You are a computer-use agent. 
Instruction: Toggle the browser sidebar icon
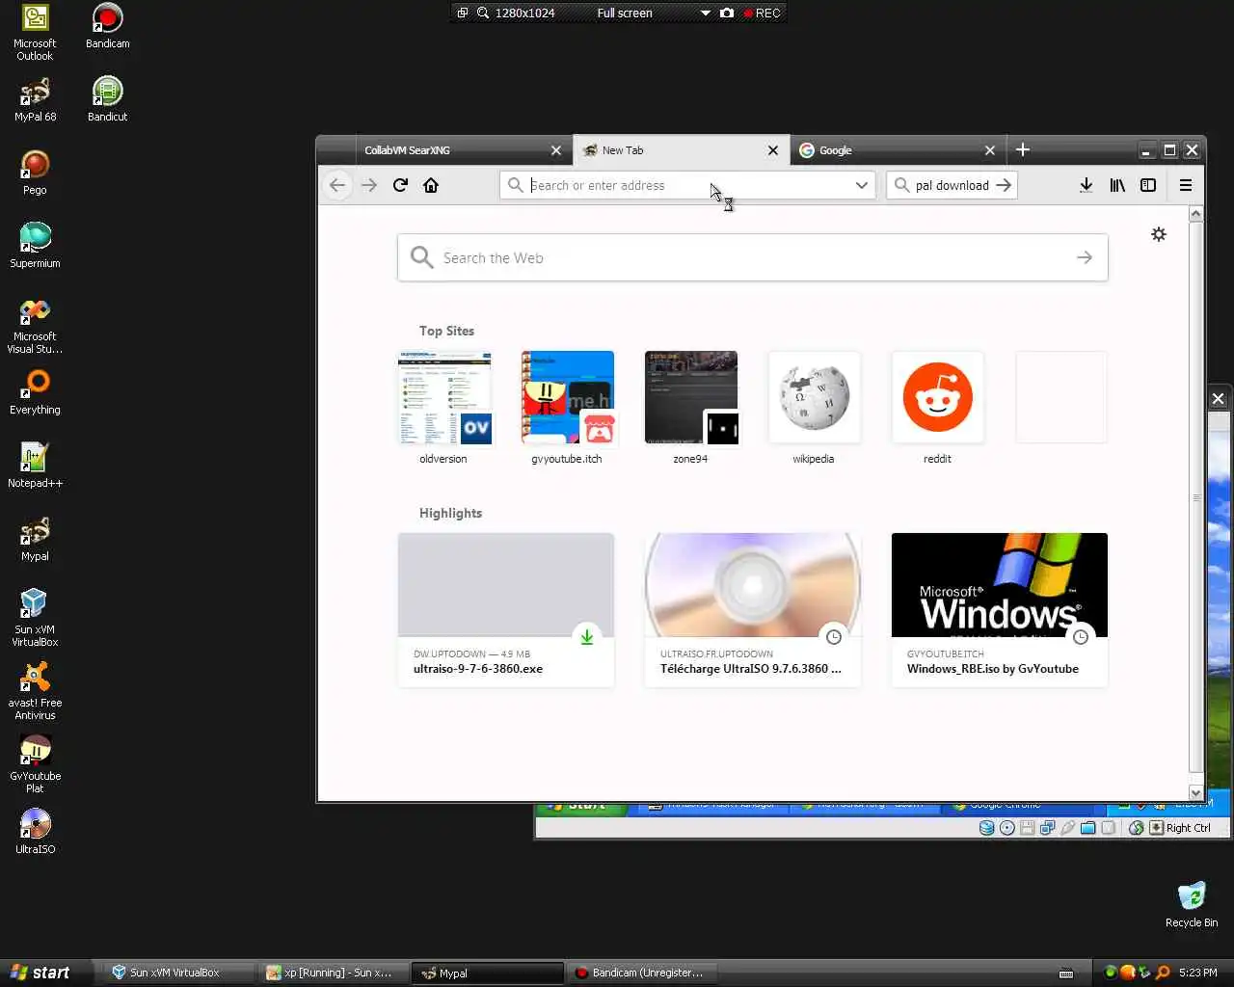(1148, 185)
